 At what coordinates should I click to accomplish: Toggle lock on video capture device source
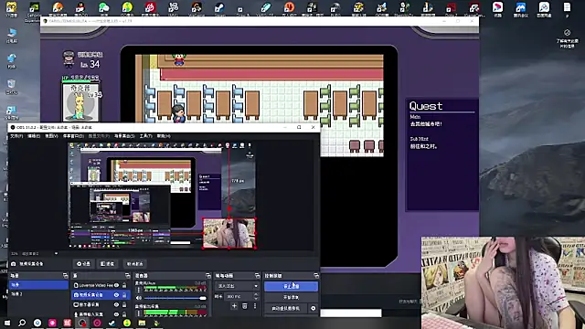124,295
